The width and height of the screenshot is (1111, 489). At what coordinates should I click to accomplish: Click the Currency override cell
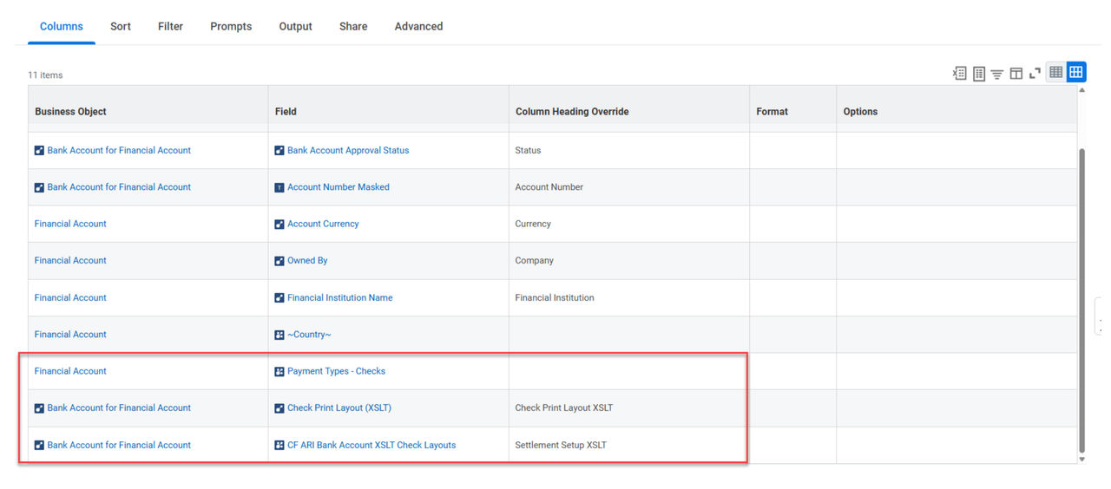[x=629, y=224]
